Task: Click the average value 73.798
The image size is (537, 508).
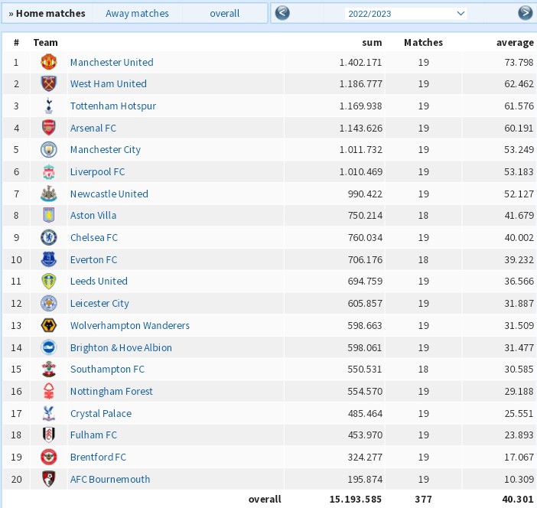Action: click(x=519, y=62)
